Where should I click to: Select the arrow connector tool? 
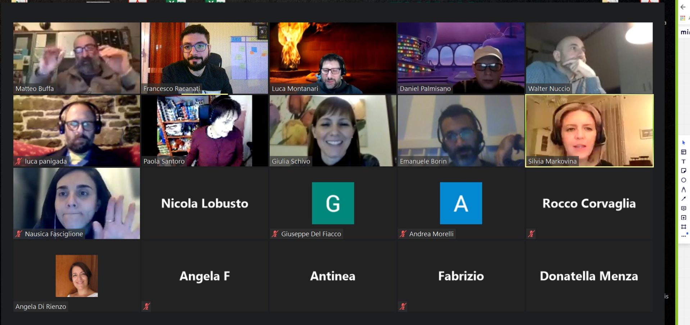(684, 199)
